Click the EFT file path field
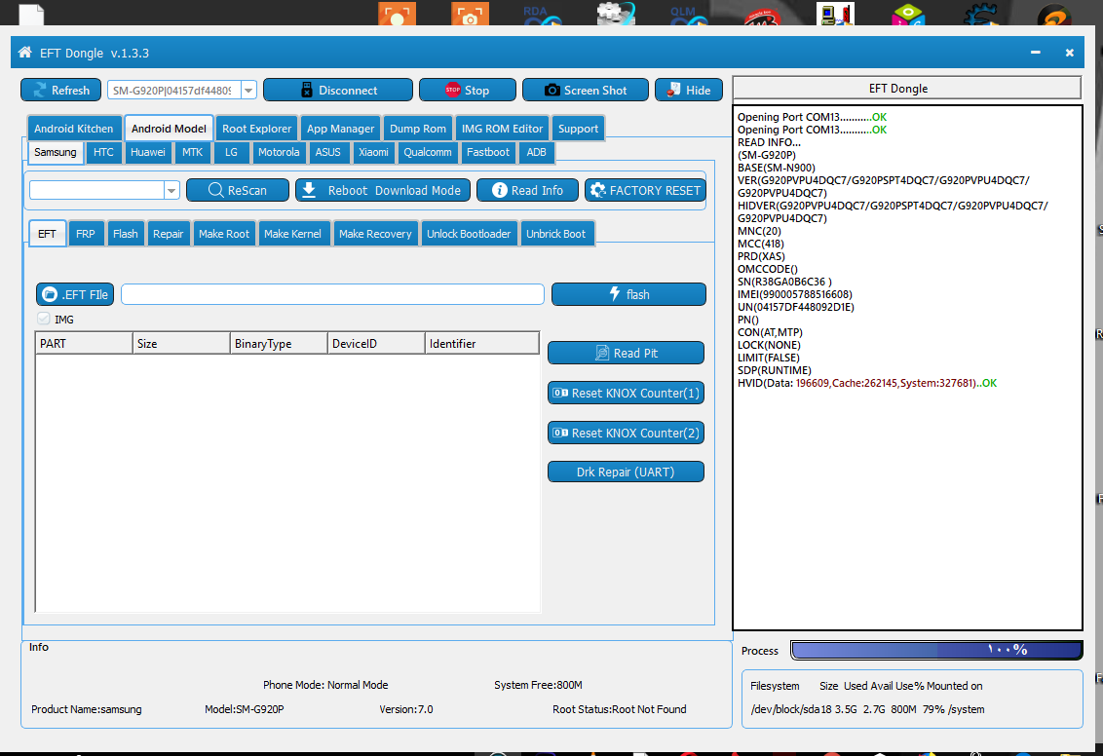1103x756 pixels. coord(332,294)
